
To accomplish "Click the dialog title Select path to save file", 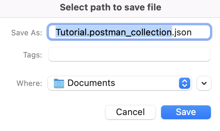I will coord(111,7).
